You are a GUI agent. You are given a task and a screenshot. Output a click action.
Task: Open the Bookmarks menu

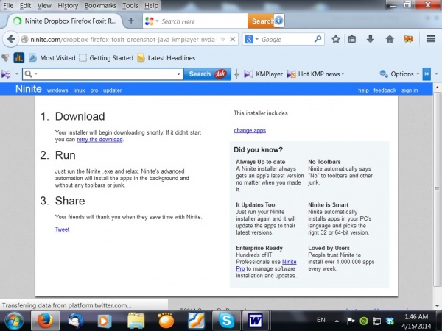(x=101, y=5)
